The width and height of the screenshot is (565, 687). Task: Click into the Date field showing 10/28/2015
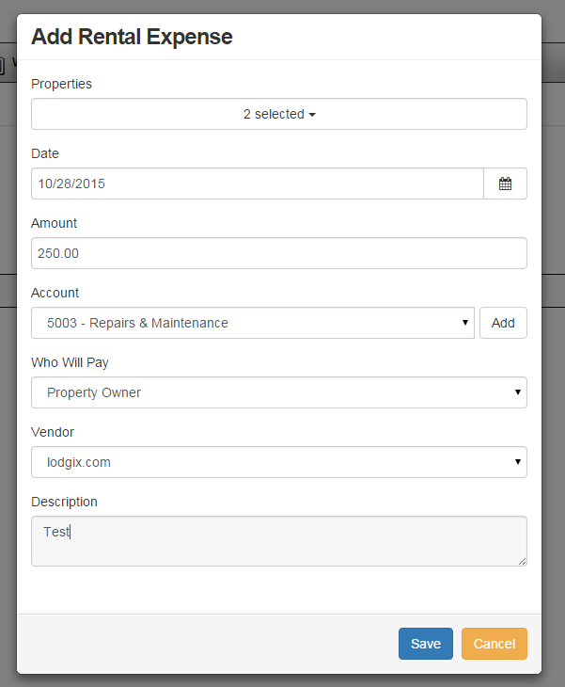pyautogui.click(x=257, y=184)
